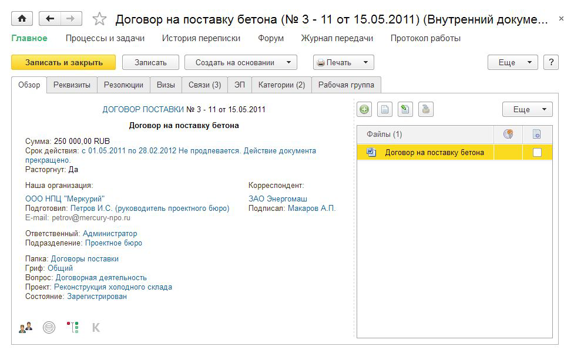Viewport: 574px width, 353px height.
Task: Open validity period link starting с 01.05.2011
Action: [x=170, y=156]
